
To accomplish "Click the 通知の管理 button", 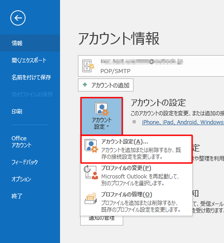I will (102, 220).
